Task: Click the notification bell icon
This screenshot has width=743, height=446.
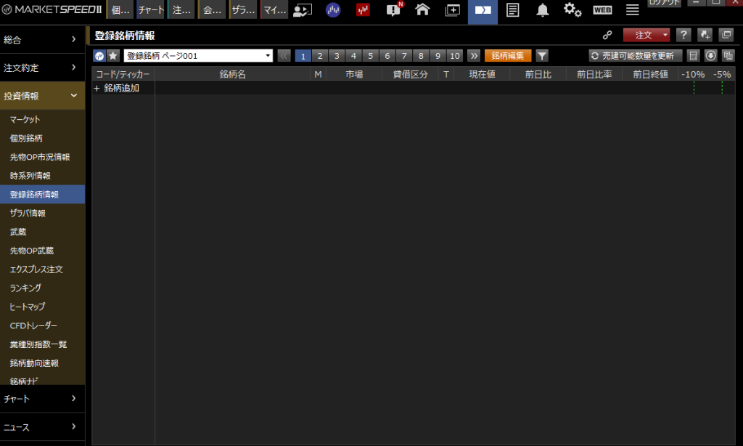Action: [x=543, y=10]
